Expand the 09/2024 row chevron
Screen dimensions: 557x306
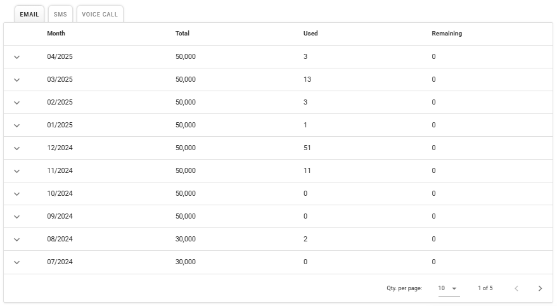pos(17,217)
